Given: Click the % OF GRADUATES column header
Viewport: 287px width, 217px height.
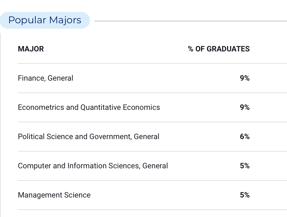Looking at the screenshot, I should pyautogui.click(x=219, y=49).
